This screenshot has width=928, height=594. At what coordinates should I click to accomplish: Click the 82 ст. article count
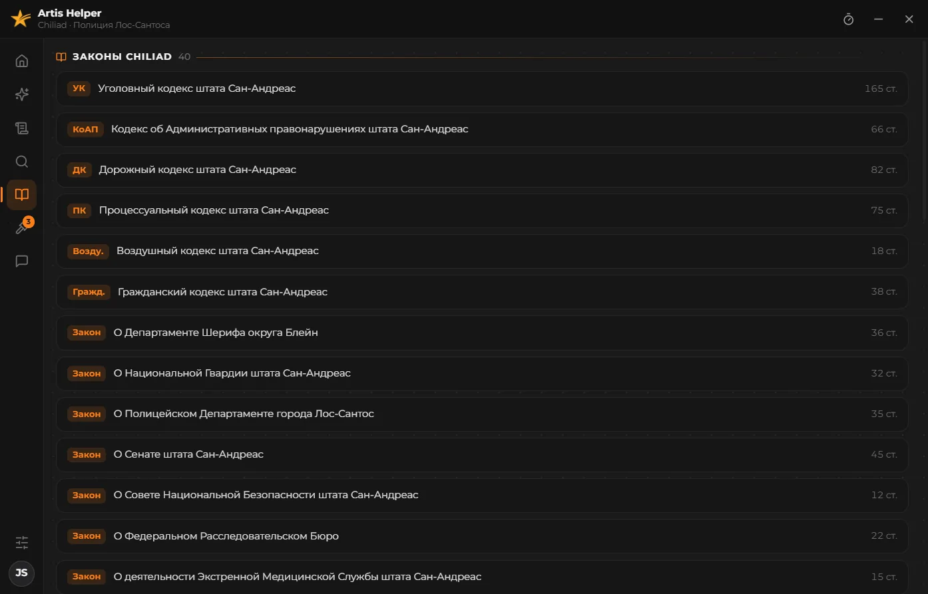point(884,170)
